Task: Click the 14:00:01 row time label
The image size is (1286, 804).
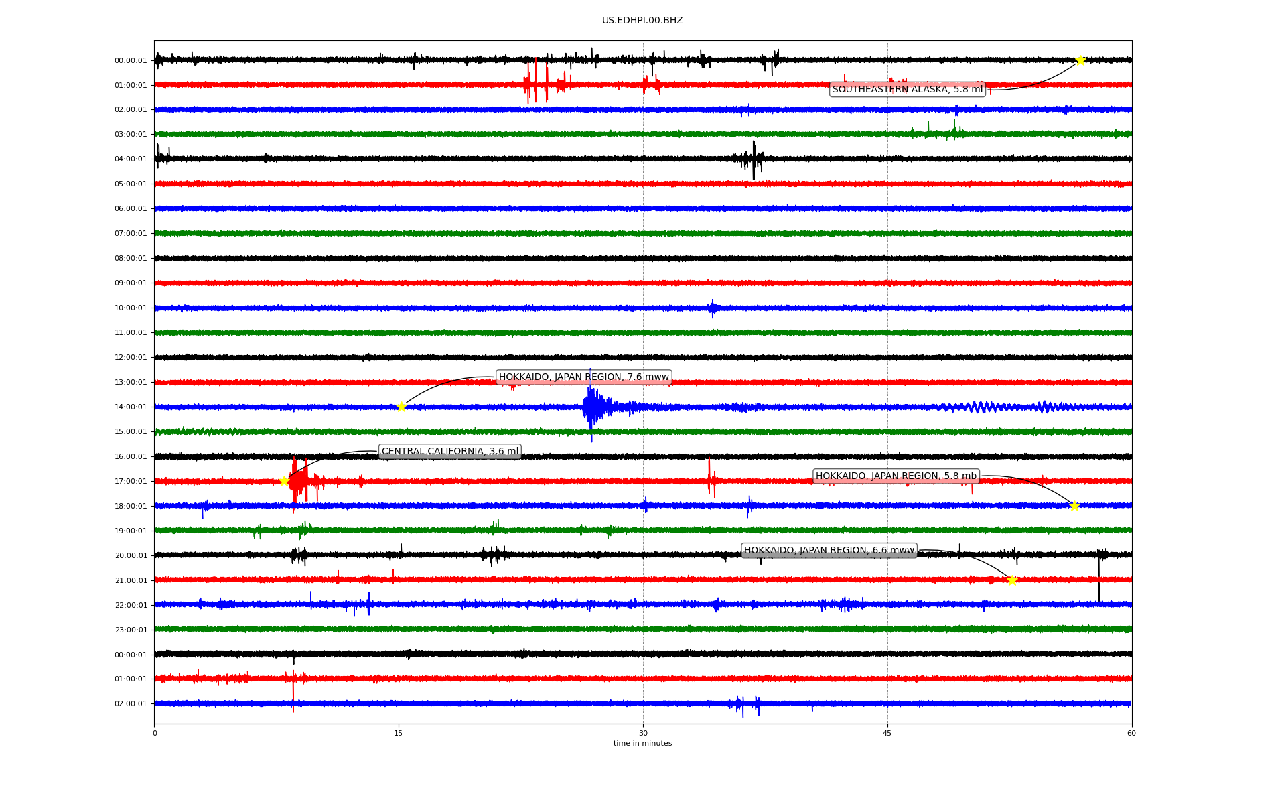Action: pyautogui.click(x=131, y=407)
